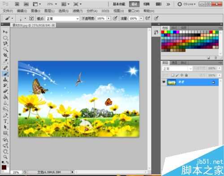Select the Clone Stamp tool
The width and height of the screenshot is (224, 176).
coord(5,79)
